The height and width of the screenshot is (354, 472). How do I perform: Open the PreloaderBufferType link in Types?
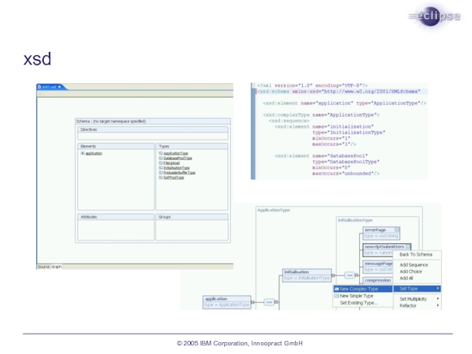[179, 173]
